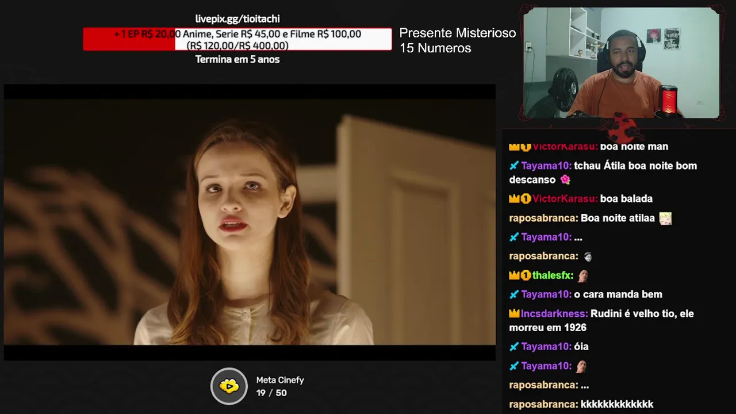Click username VictorKarasu on 'boa noite man' message
Screen dimensions: 736x414
click(x=565, y=147)
